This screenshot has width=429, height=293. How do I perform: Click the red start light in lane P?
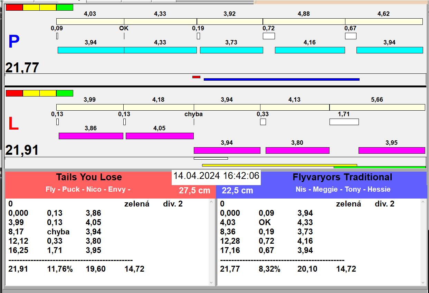point(14,7)
